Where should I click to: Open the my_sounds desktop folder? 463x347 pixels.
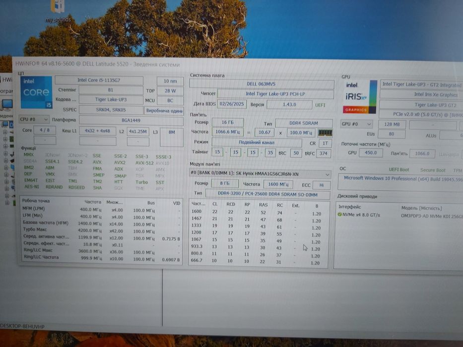58,11
